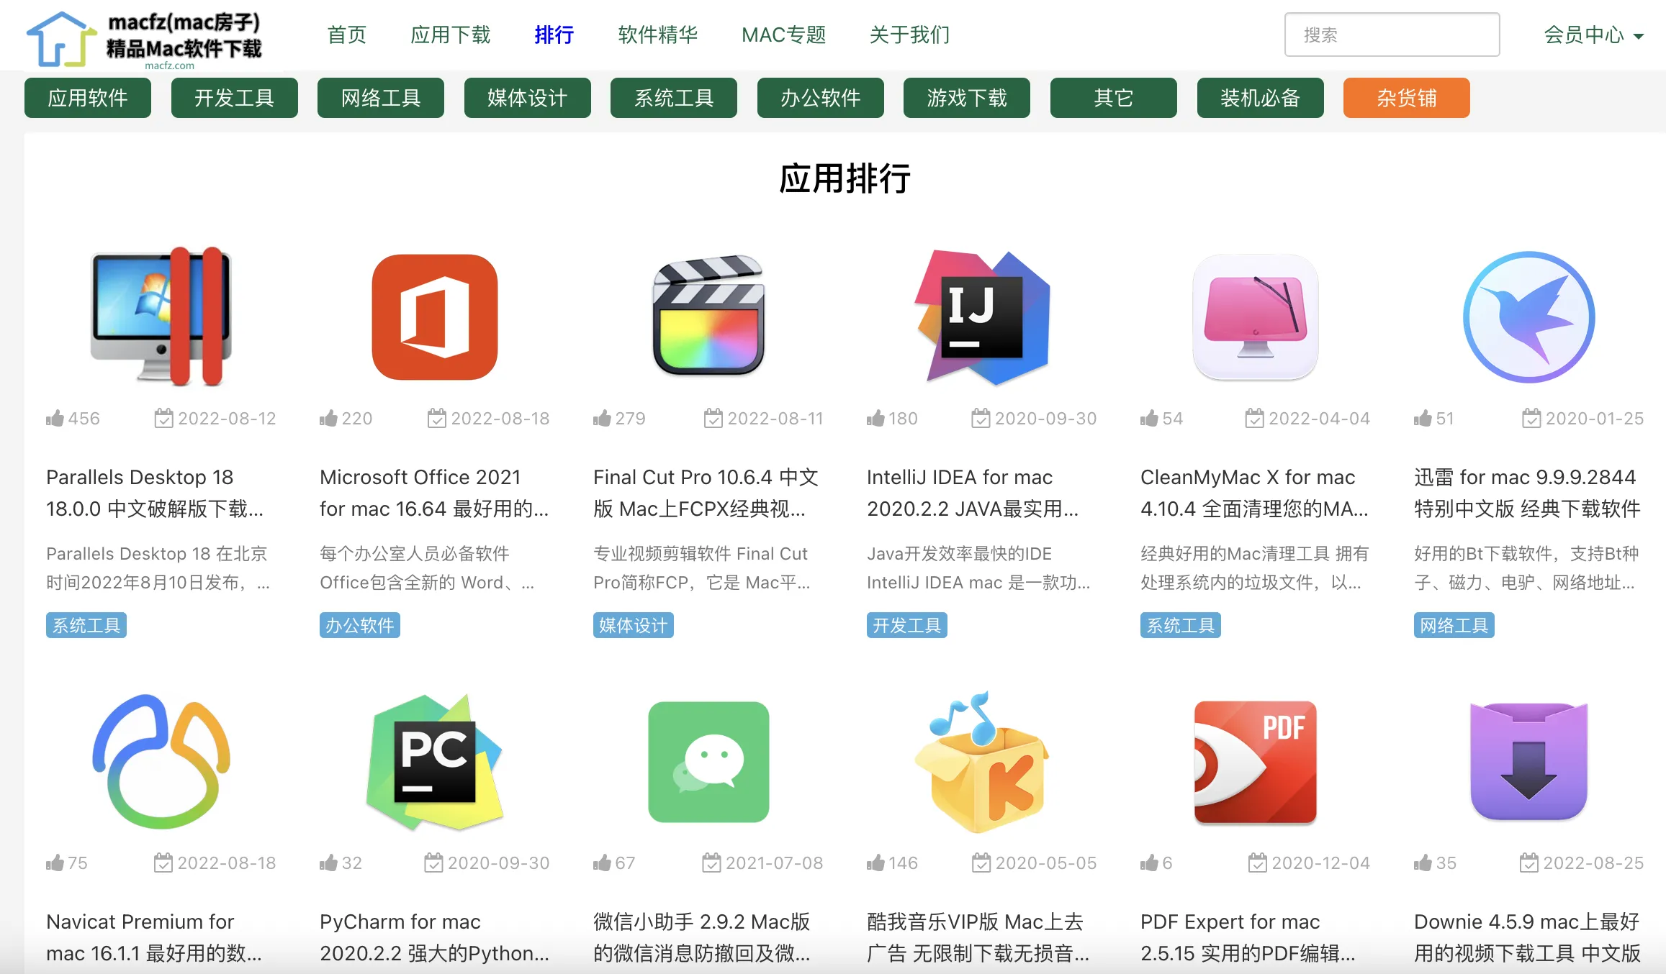The width and height of the screenshot is (1666, 974).
Task: Click the 游戏下载 category button
Action: (x=967, y=98)
